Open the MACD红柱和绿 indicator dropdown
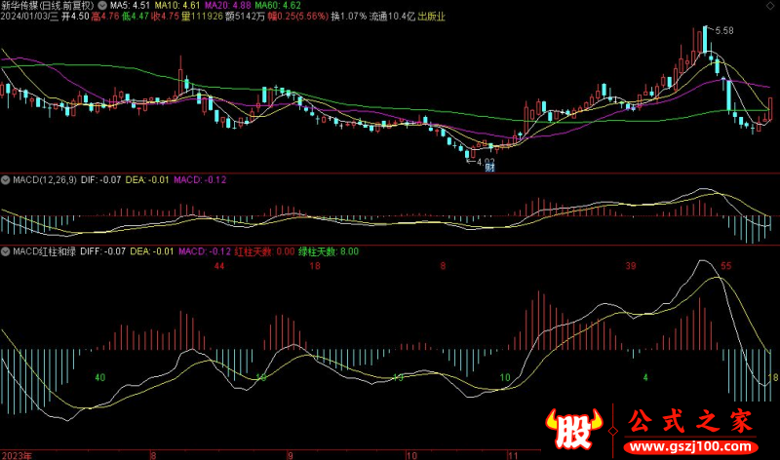 pos(6,251)
